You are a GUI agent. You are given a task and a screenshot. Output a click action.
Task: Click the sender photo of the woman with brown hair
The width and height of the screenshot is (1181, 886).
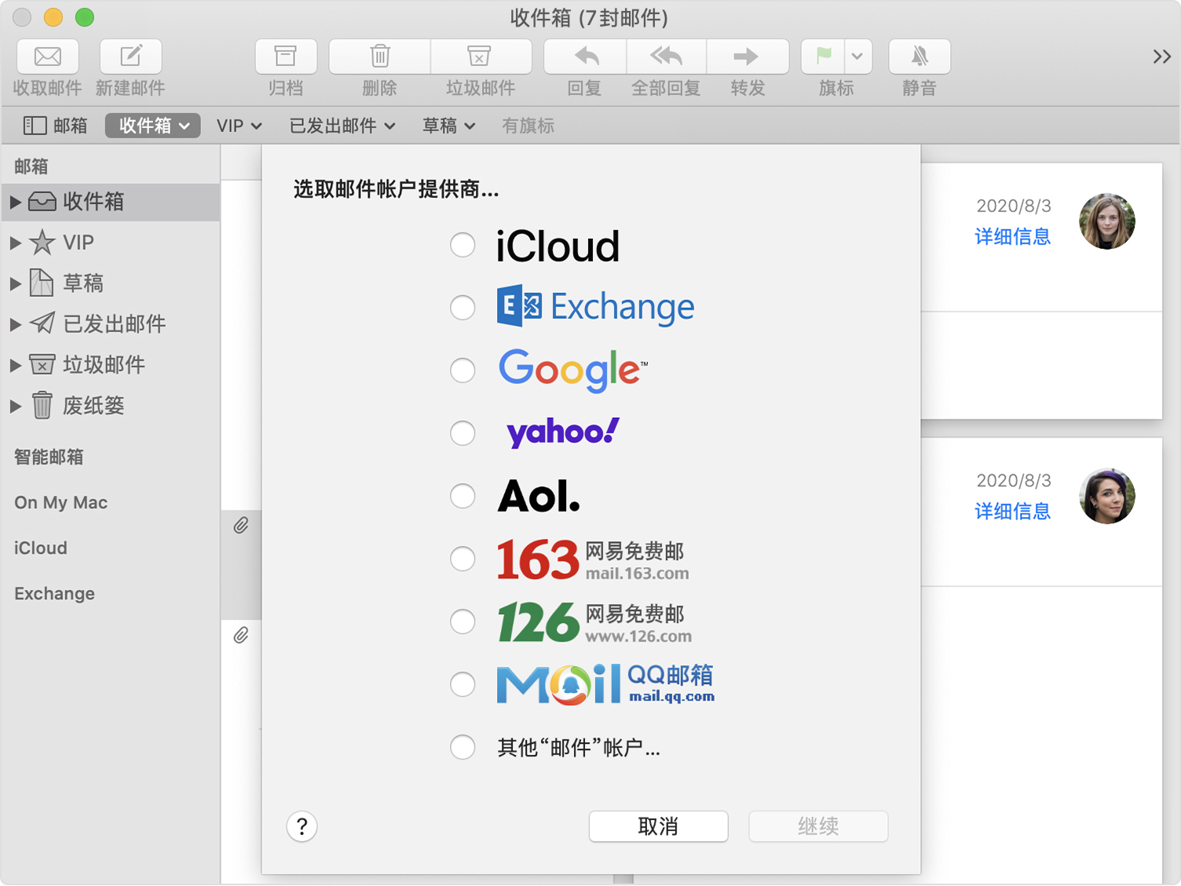(1107, 222)
